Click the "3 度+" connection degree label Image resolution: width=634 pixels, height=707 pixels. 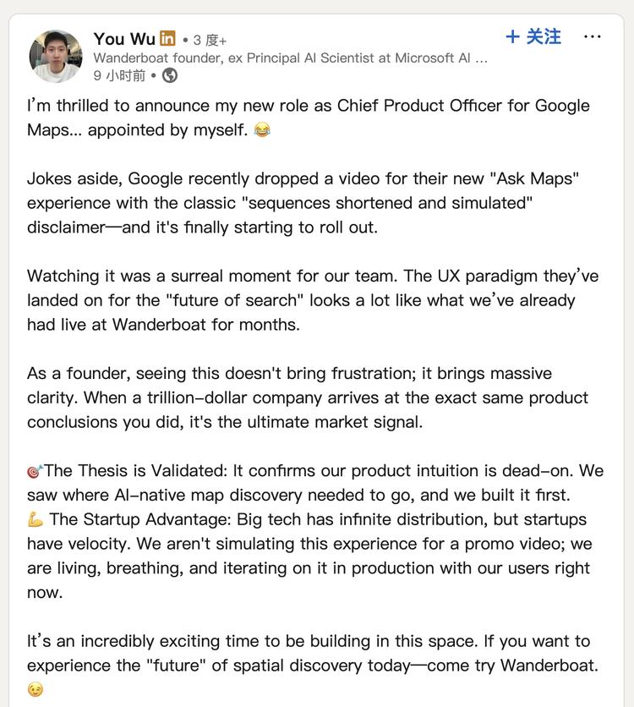tap(210, 40)
